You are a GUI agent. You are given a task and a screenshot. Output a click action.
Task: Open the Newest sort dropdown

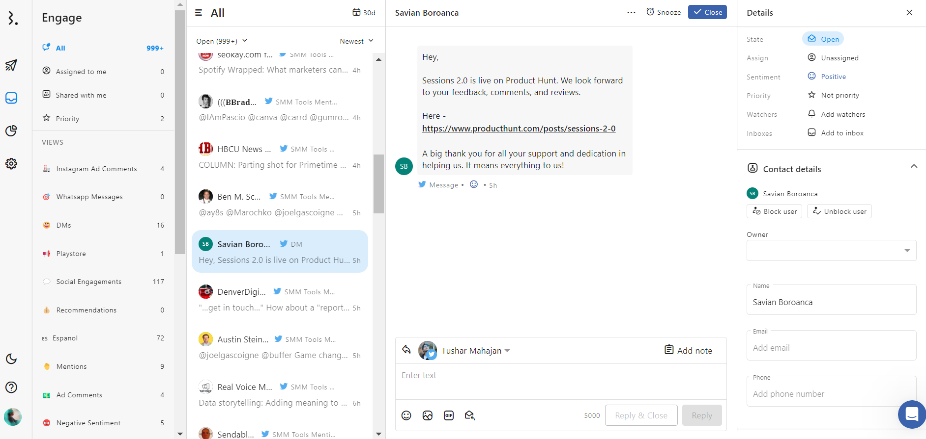[x=356, y=41]
